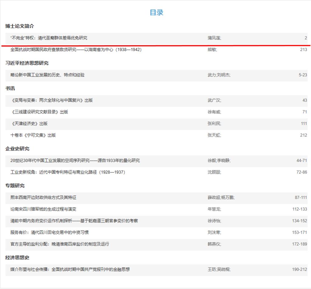Screen dimensions: 311x289
Task: Open 《三线建设研究文献目录》出版 entry
Action: point(40,112)
